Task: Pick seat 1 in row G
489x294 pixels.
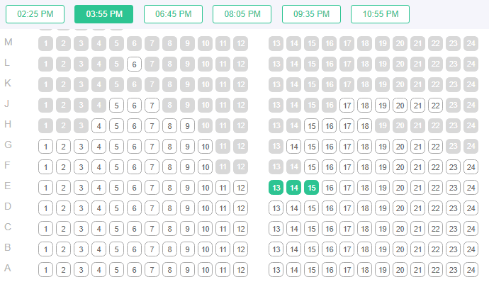Action: tap(46, 147)
